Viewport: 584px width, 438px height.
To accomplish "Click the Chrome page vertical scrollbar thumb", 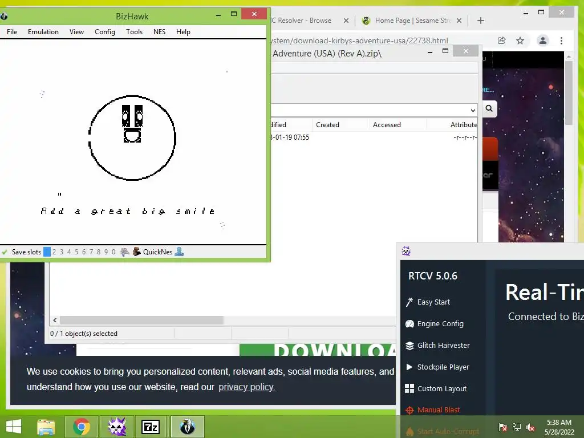I will pos(569,92).
